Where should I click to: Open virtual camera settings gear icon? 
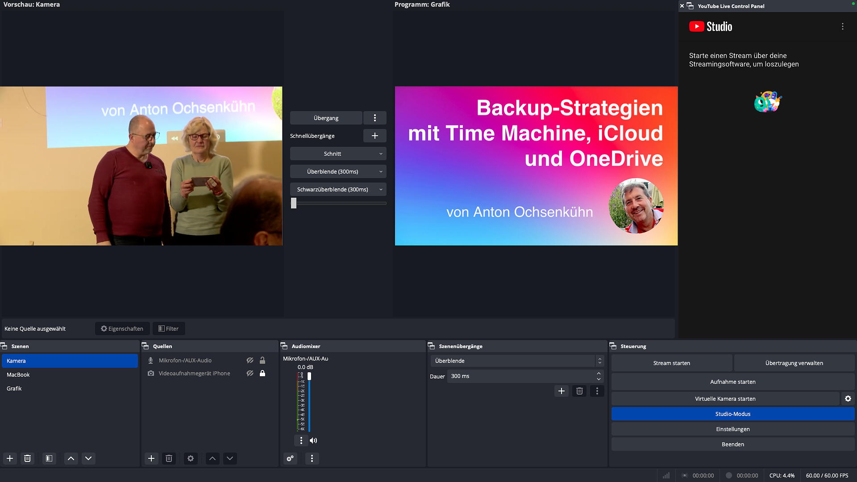pos(848,399)
